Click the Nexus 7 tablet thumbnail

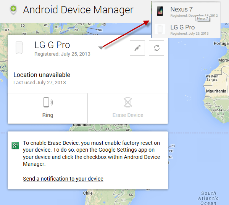(160, 11)
